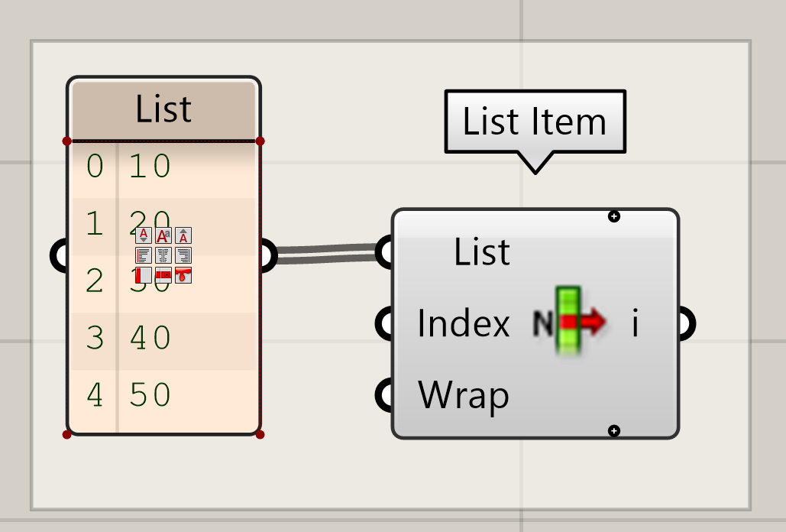
Task: Click the Index input label on List Item
Action: tap(463, 324)
